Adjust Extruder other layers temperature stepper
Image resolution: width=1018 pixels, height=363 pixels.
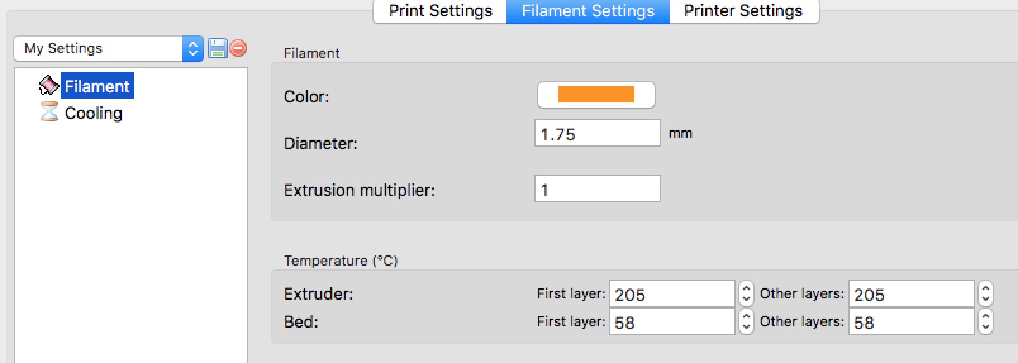tap(986, 293)
